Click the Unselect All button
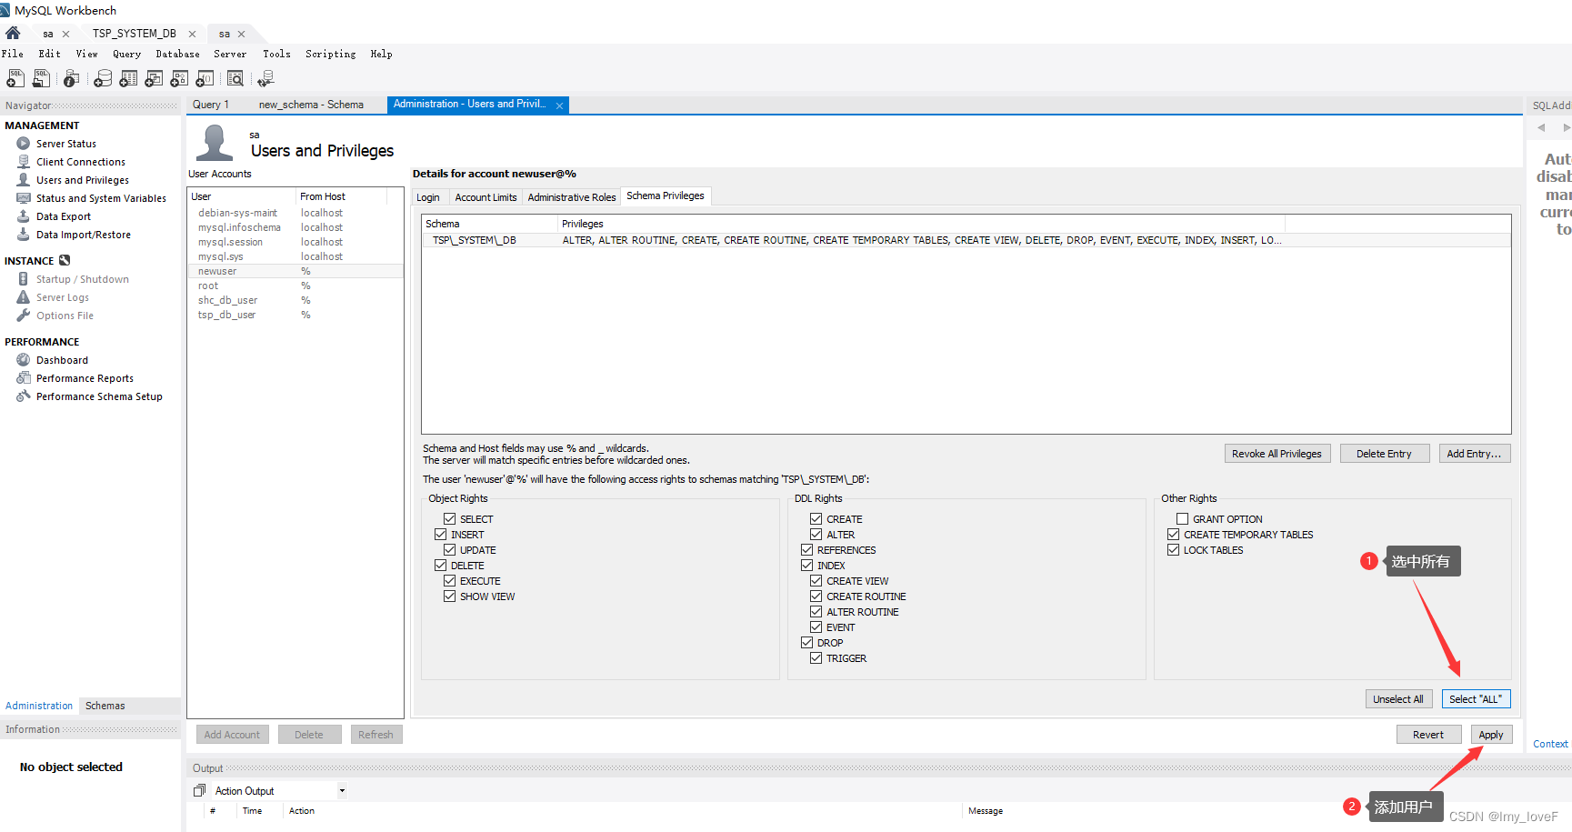This screenshot has width=1572, height=832. (x=1398, y=699)
